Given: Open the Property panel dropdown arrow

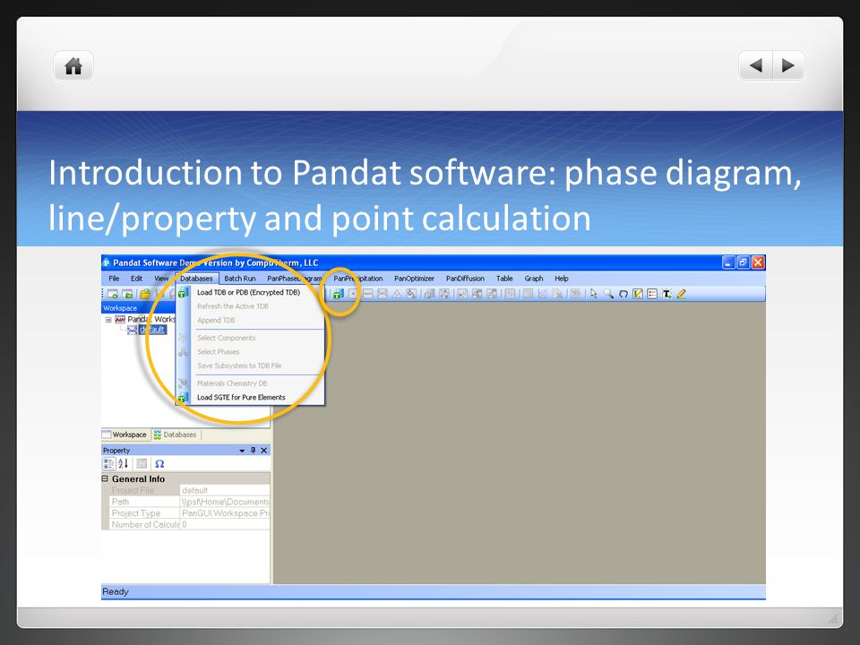Looking at the screenshot, I should click(242, 451).
